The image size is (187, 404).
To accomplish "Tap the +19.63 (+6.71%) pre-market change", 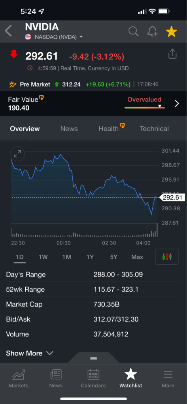I will [x=108, y=84].
